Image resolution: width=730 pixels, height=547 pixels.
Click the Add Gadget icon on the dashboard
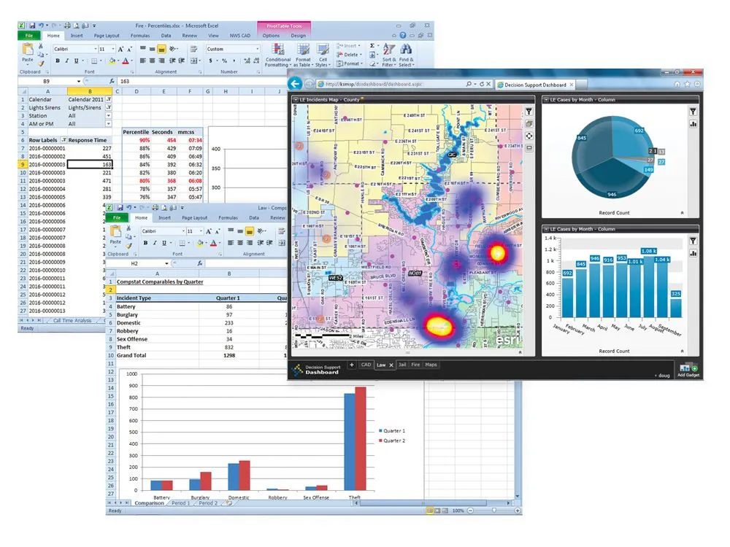click(687, 369)
